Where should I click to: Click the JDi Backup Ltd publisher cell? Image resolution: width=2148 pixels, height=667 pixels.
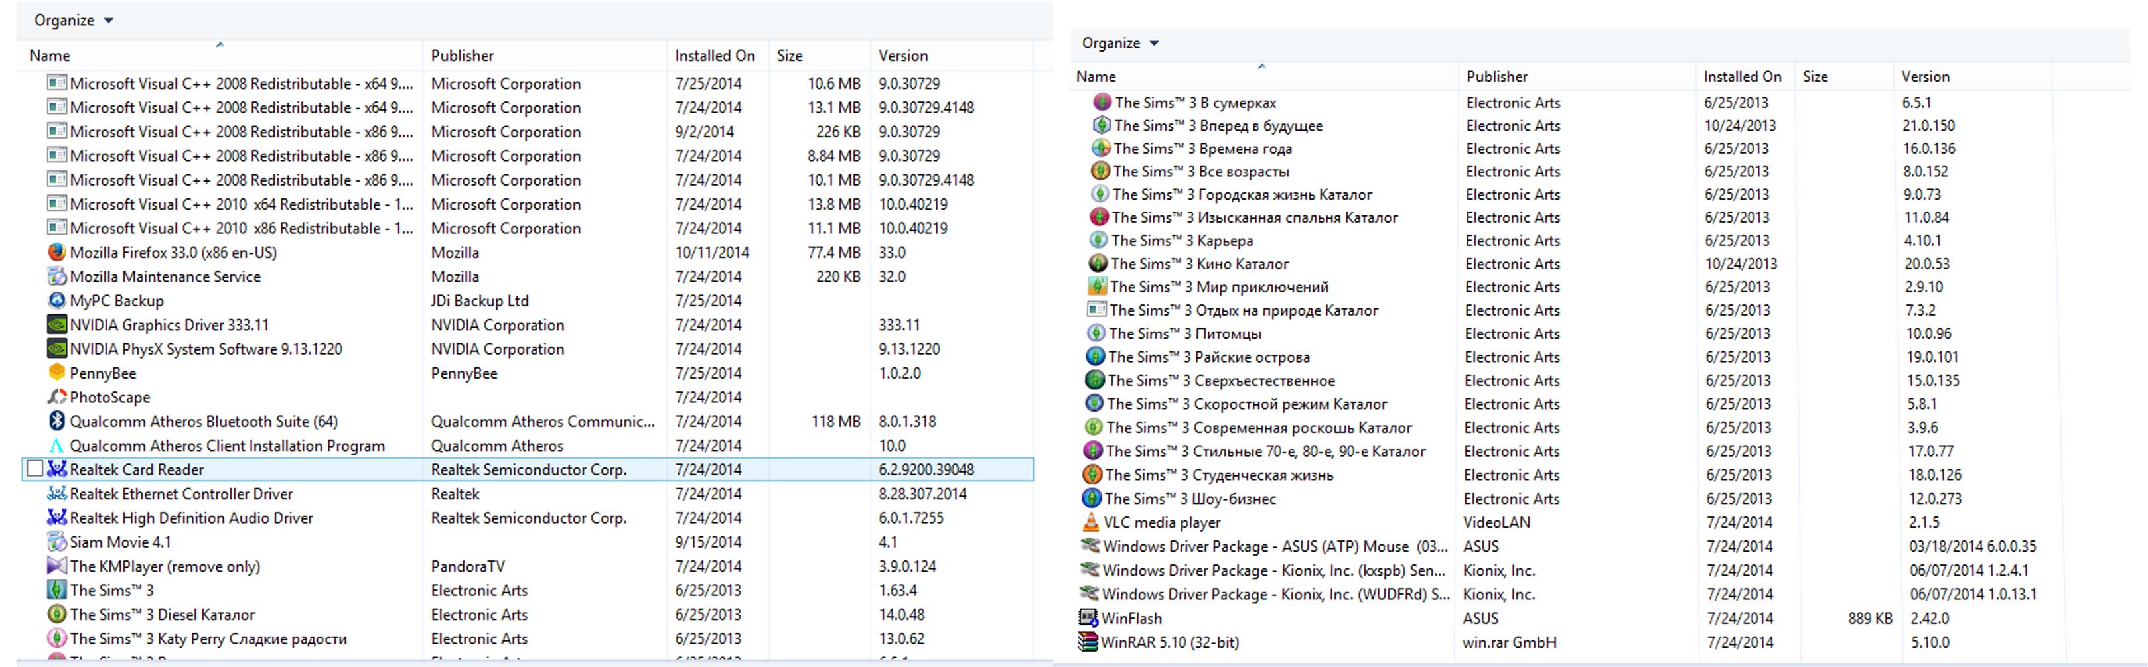tap(480, 300)
